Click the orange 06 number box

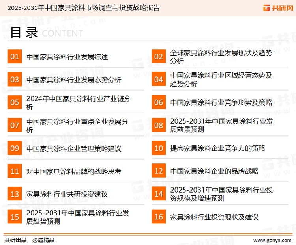point(159,102)
